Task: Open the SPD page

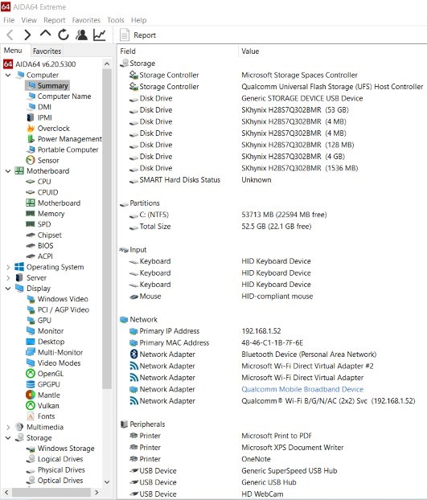Action: [x=39, y=224]
